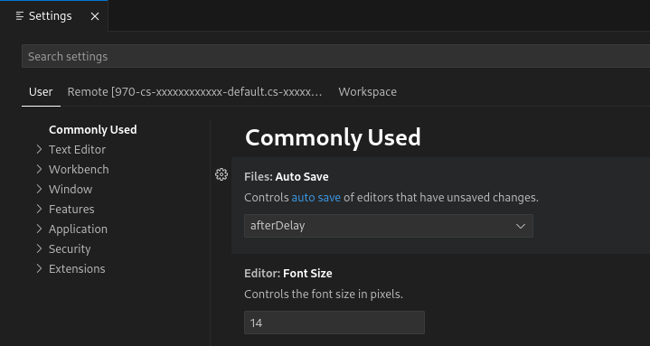The image size is (650, 346).
Task: Expand the Text Editor chevron
Action: [x=40, y=149]
